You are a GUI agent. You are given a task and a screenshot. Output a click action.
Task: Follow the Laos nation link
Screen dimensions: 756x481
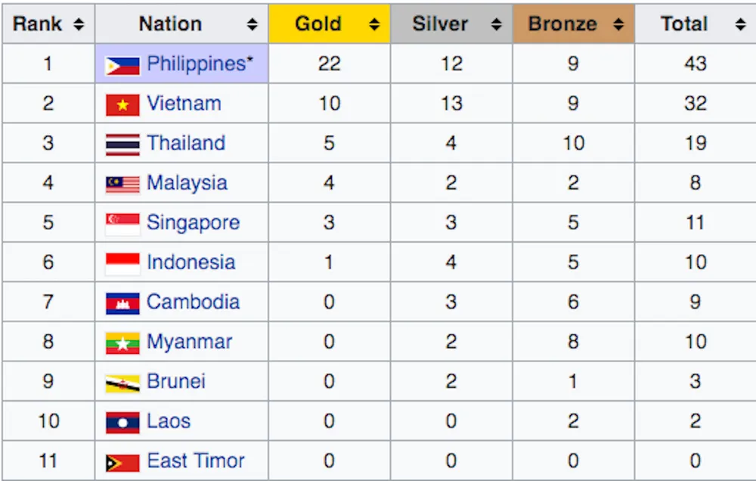[x=169, y=421]
